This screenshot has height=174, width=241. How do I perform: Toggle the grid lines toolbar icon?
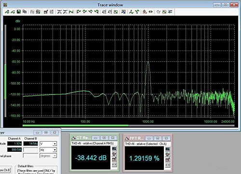(52, 12)
